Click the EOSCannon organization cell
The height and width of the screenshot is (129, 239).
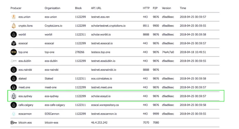[x=52, y=114]
